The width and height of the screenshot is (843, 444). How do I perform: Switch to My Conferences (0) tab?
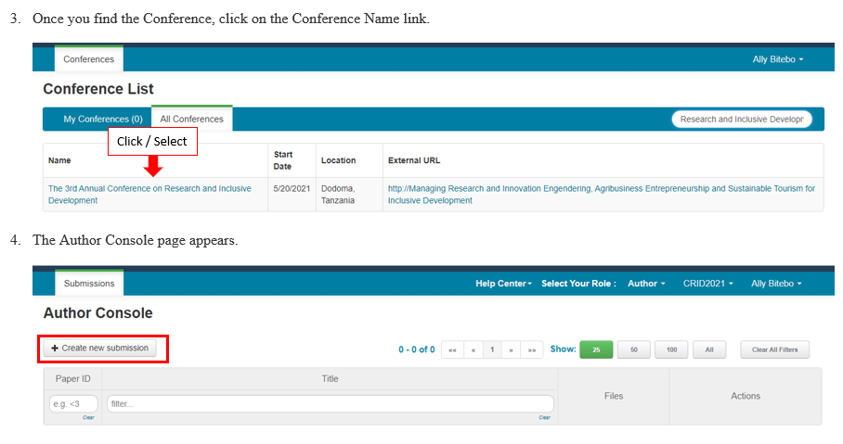click(102, 120)
